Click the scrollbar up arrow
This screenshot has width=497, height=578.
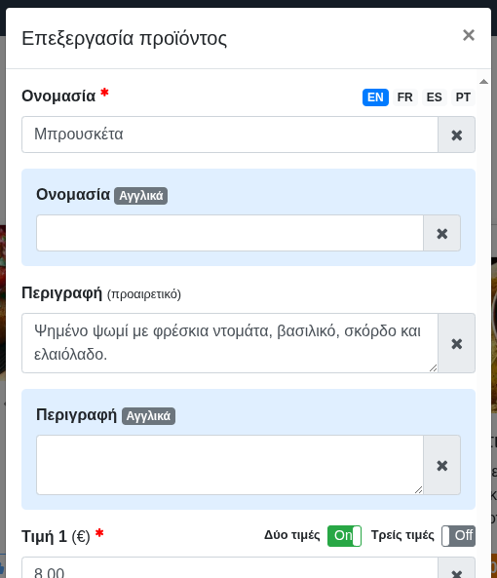483,82
